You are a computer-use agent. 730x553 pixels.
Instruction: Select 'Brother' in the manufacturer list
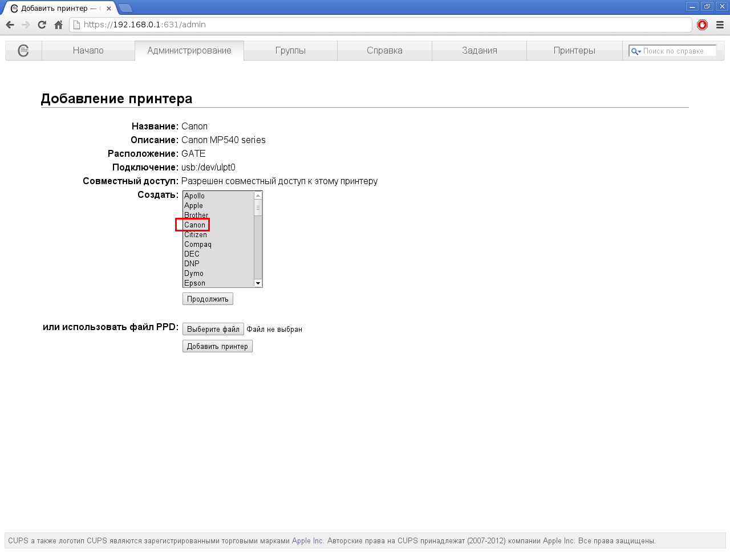tap(218, 215)
